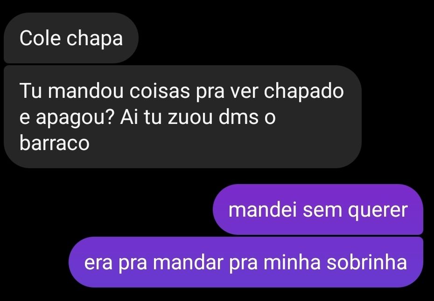Click the word "coisas" in the gray message
This screenshot has height=301, width=434.
click(x=160, y=91)
